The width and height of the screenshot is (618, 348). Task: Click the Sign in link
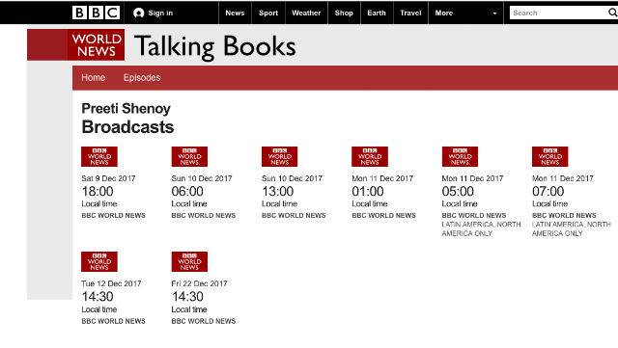pyautogui.click(x=160, y=13)
